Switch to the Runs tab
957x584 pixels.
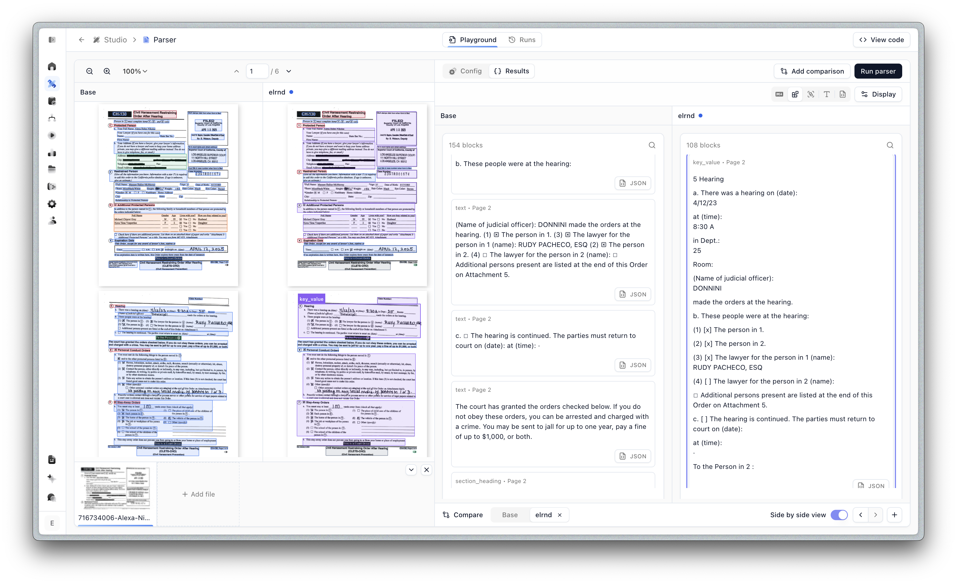pyautogui.click(x=522, y=39)
